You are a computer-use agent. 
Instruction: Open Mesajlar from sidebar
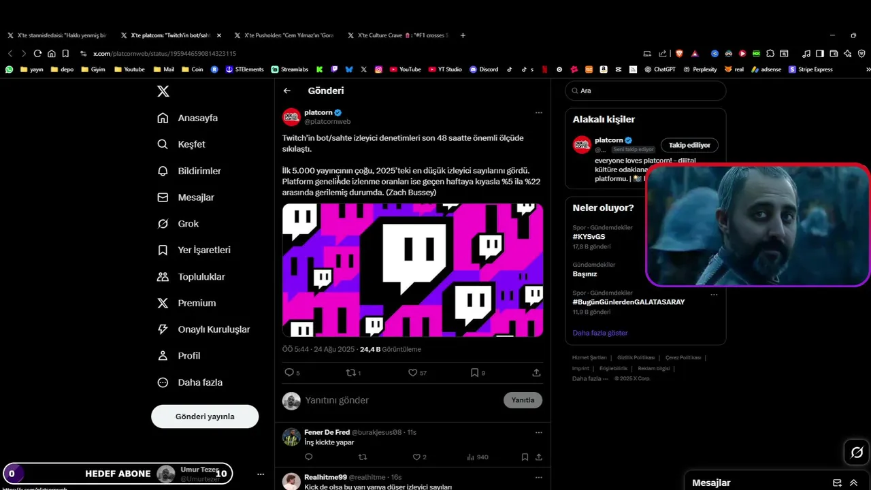click(x=186, y=197)
